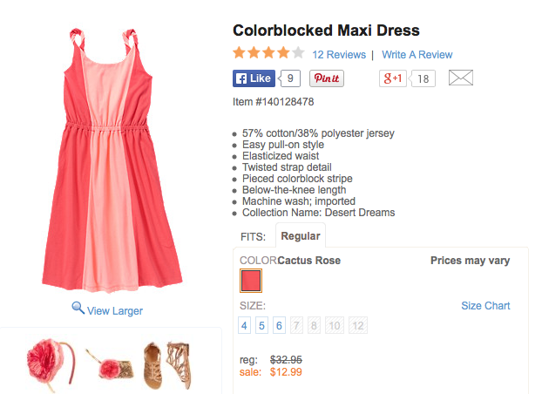This screenshot has height=394, width=542.
Task: Click Write A Review link
Action: (x=417, y=54)
